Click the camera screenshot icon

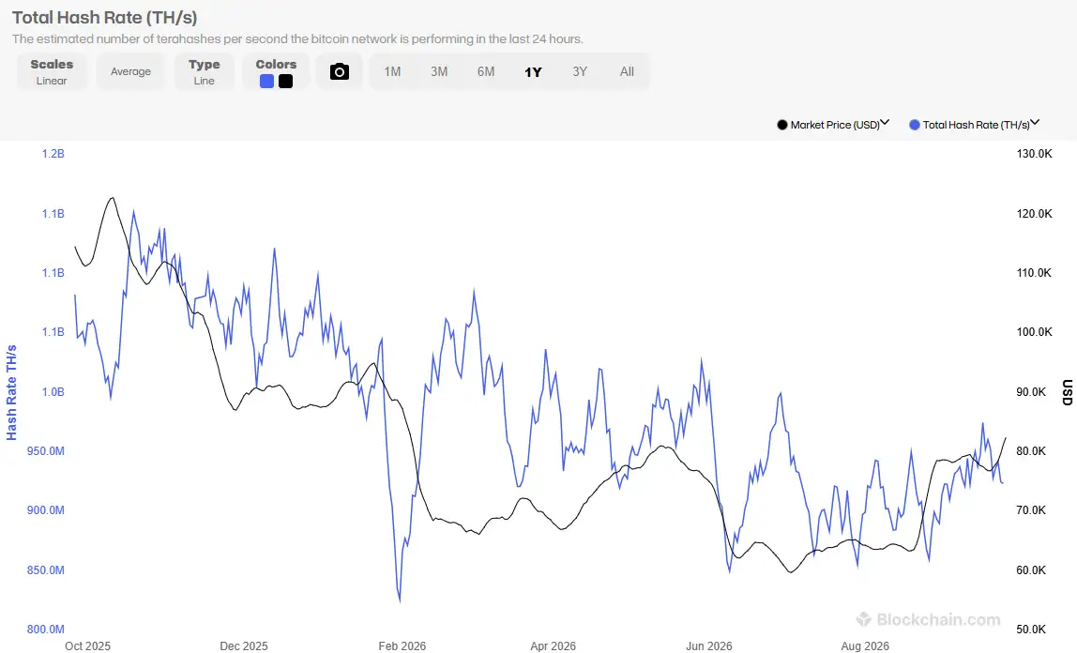click(340, 71)
